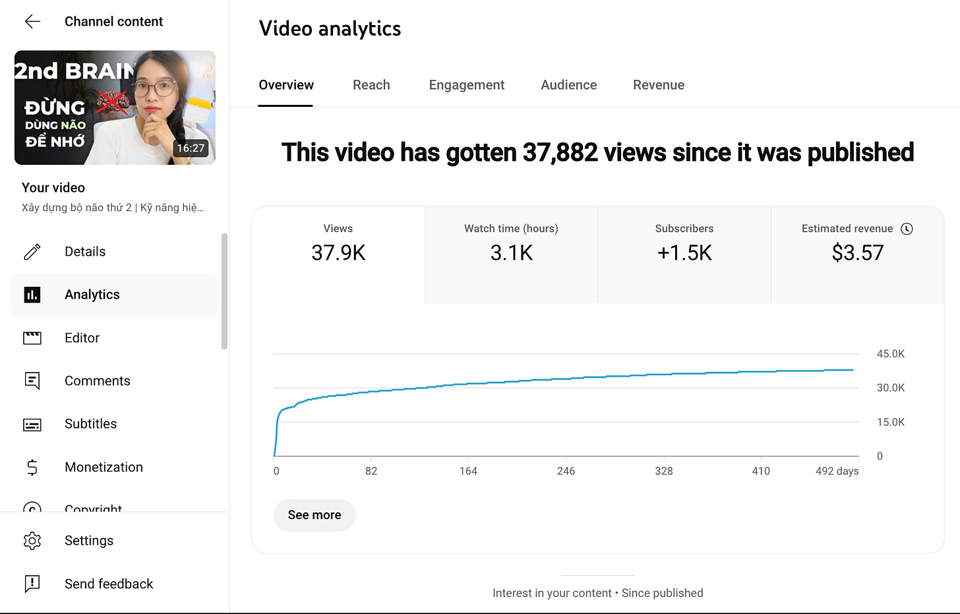Open the Editor section
The height and width of the screenshot is (614, 960).
[x=115, y=338]
